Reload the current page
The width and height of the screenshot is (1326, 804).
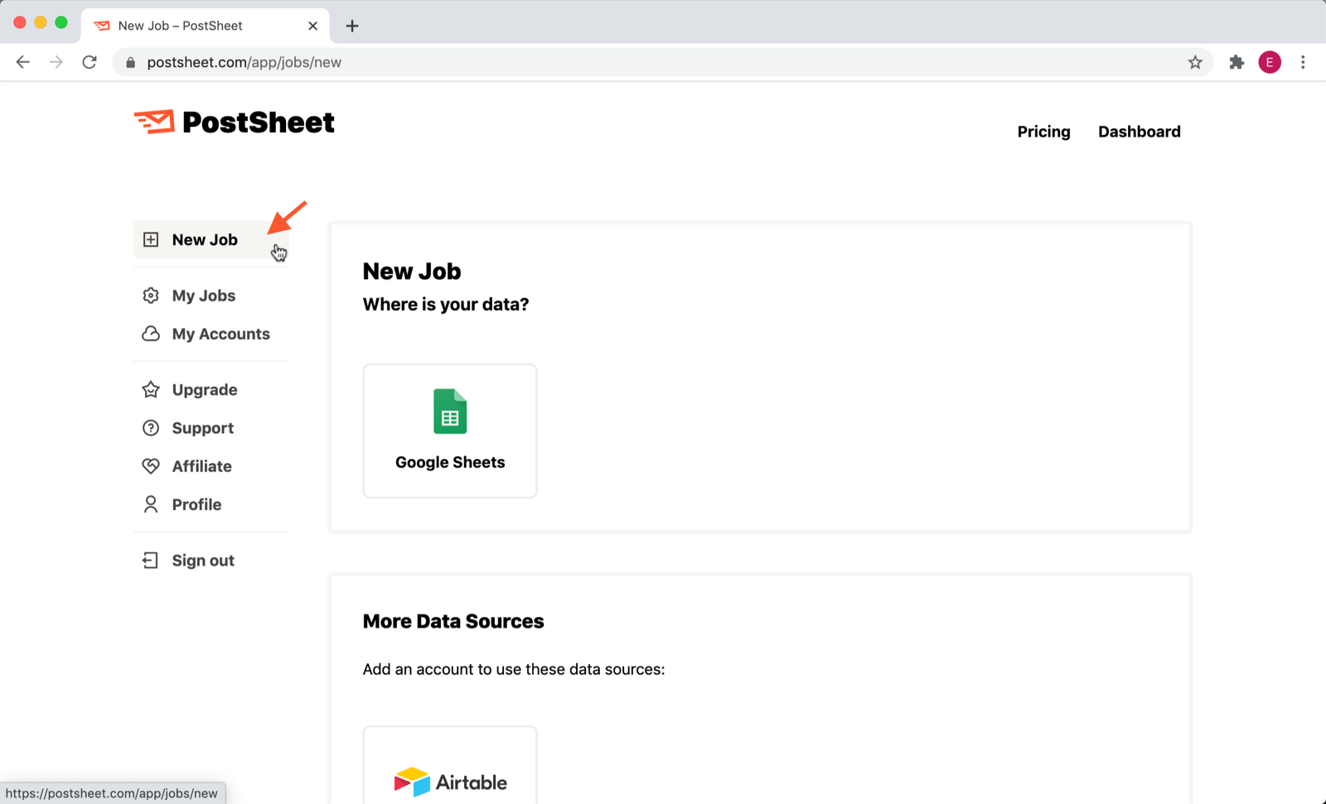tap(90, 62)
